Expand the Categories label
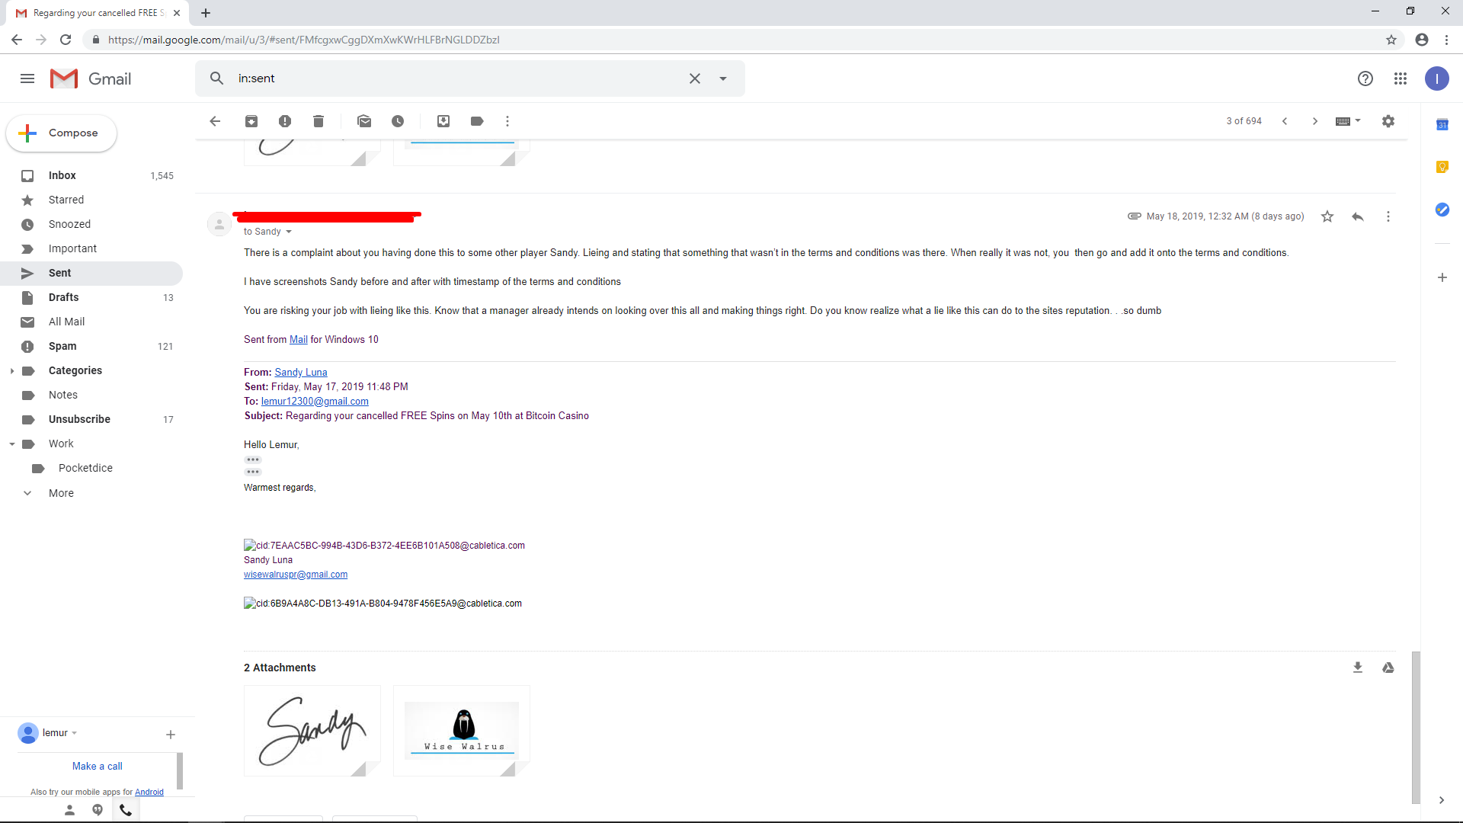This screenshot has width=1463, height=823. 11,371
